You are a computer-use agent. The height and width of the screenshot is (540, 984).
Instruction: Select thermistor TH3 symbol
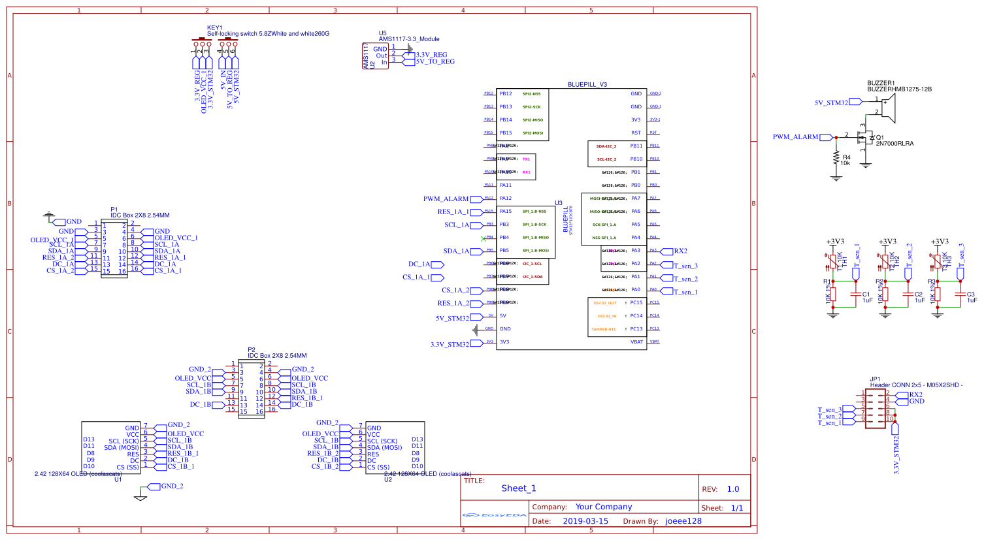(x=938, y=261)
